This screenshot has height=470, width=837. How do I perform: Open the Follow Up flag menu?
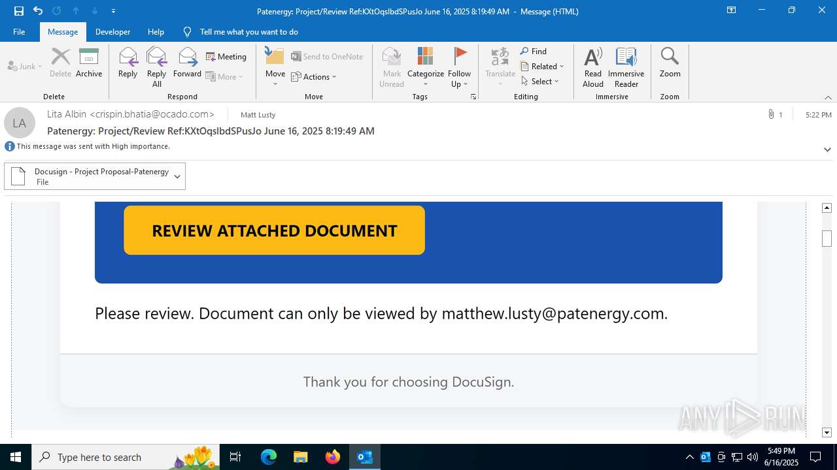(460, 67)
